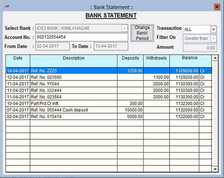224x178 pixels.
Task: Close the Bank Statement window
Action: point(217,7)
